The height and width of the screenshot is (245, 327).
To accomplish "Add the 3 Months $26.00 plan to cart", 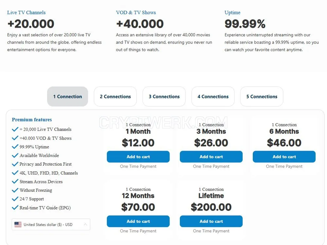I will point(211,157).
